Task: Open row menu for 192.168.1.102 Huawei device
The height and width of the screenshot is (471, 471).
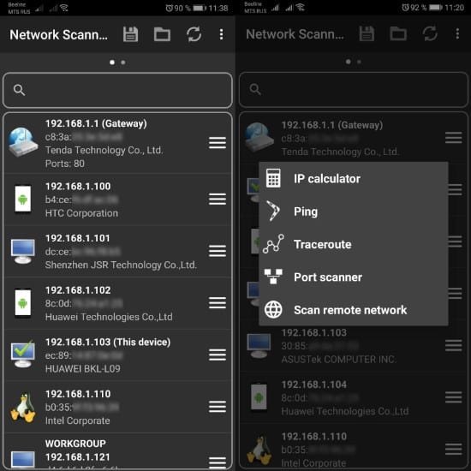Action: click(218, 303)
